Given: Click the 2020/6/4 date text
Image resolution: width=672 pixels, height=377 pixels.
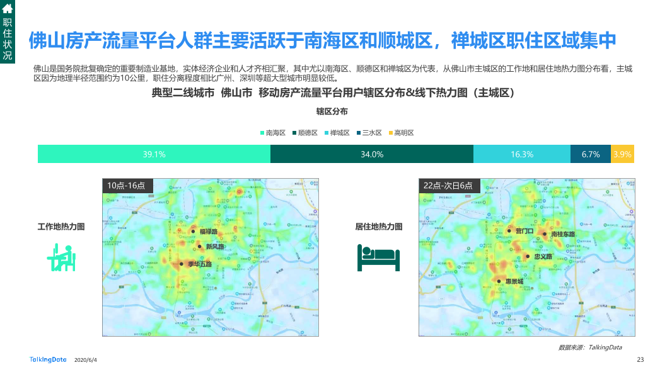Looking at the screenshot, I should [x=84, y=361].
